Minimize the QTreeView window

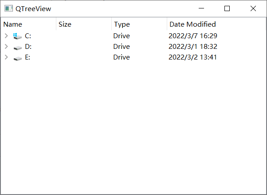click(x=201, y=8)
